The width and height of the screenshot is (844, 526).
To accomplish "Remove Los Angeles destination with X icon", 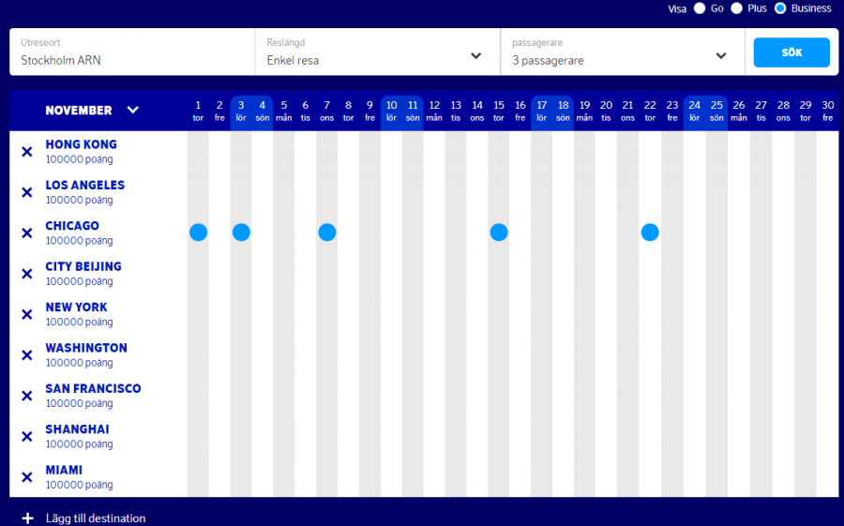I will 27,192.
